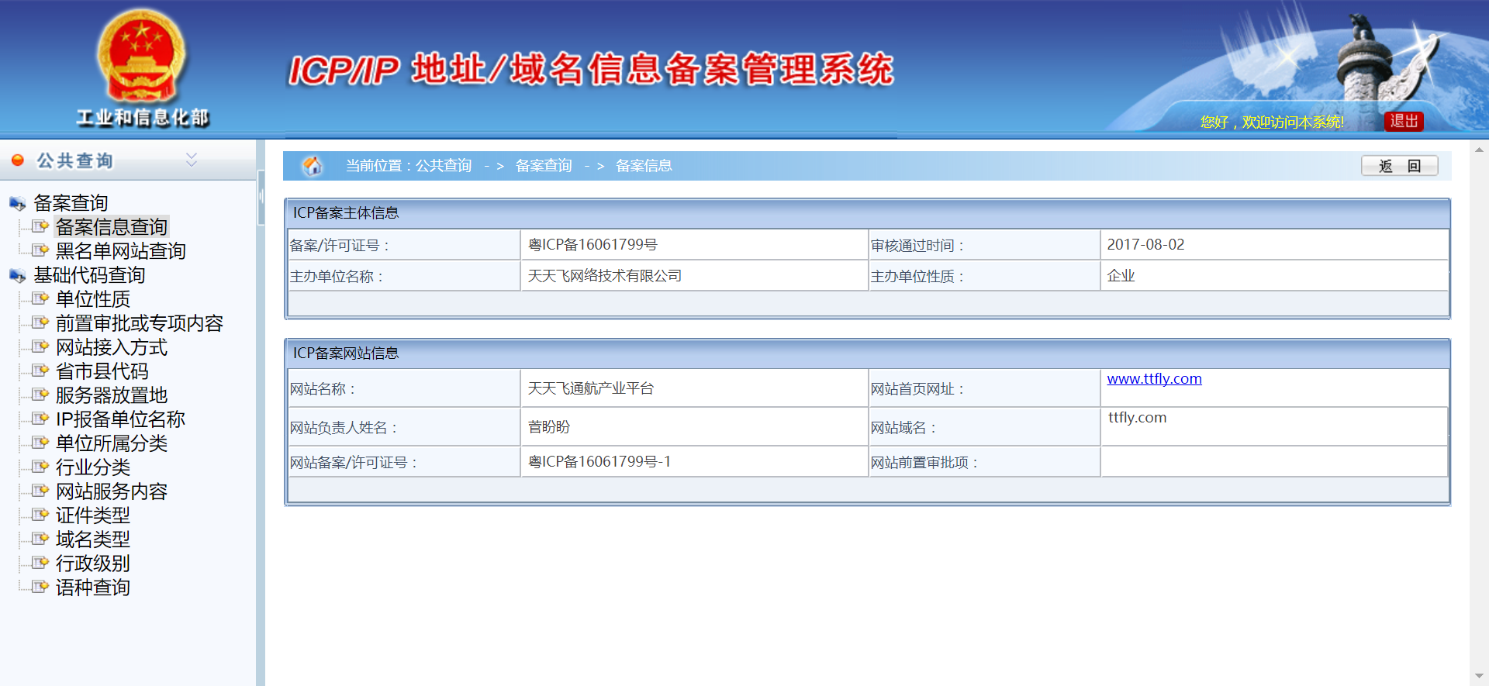Open the IP报备单位名称 tree item
Image resolution: width=1489 pixels, height=686 pixels.
[x=120, y=419]
